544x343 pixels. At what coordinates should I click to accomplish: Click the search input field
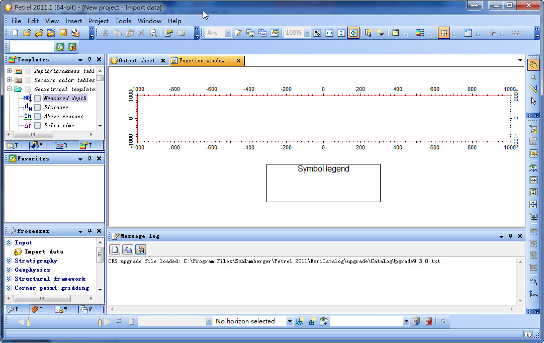click(x=32, y=46)
